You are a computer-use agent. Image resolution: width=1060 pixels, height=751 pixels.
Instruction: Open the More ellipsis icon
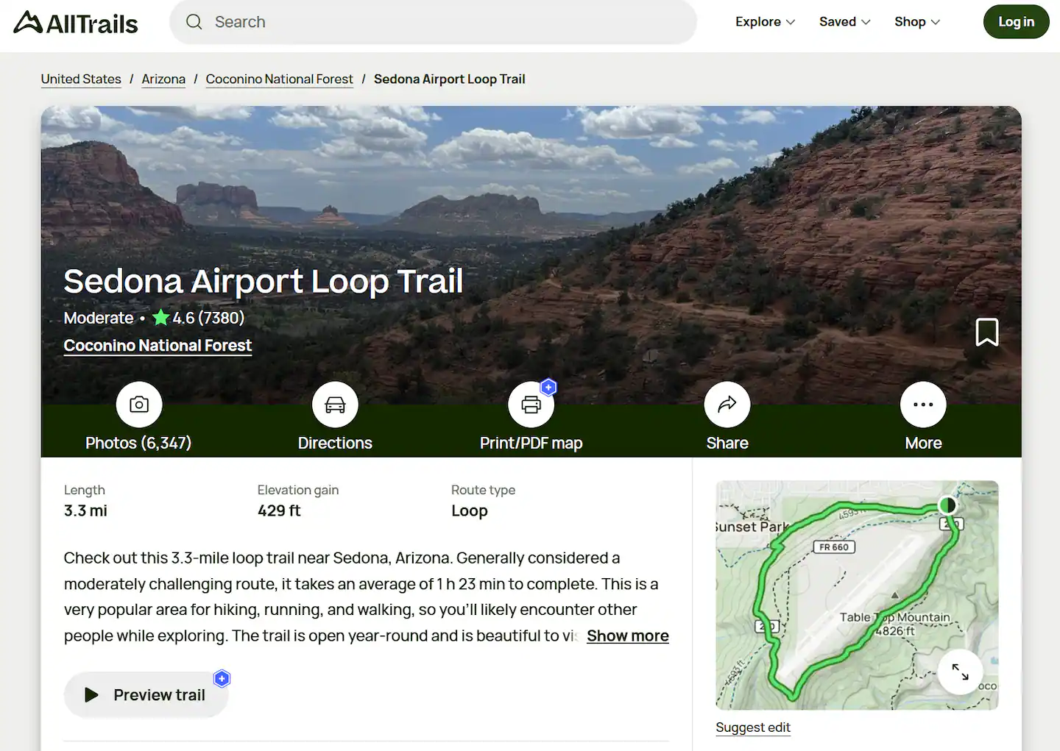tap(923, 405)
